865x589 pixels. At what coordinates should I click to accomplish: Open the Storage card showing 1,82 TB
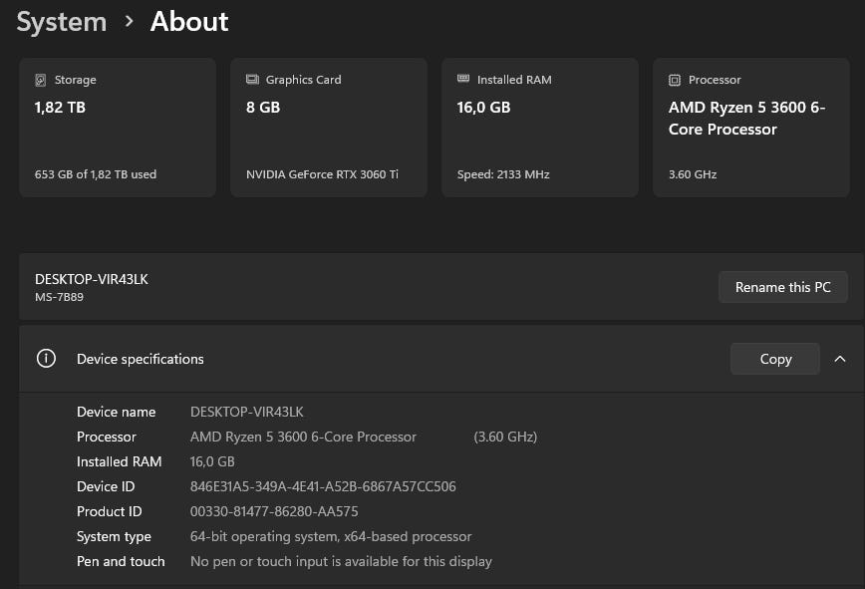(118, 128)
